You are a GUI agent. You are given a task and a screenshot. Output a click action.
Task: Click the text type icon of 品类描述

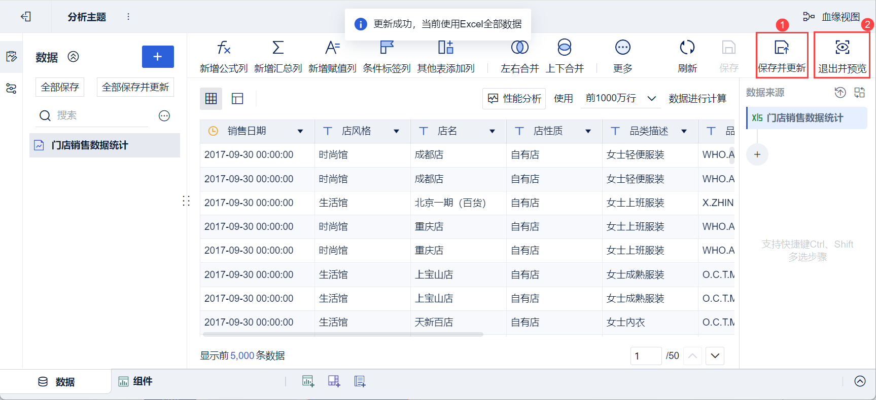[x=615, y=131]
